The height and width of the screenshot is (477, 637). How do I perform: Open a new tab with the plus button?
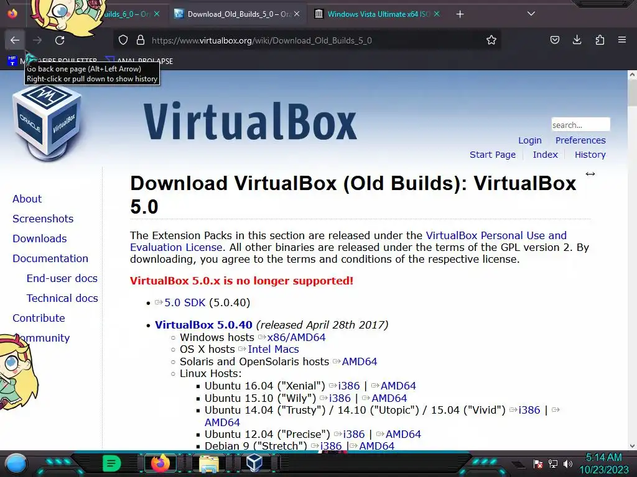click(460, 14)
